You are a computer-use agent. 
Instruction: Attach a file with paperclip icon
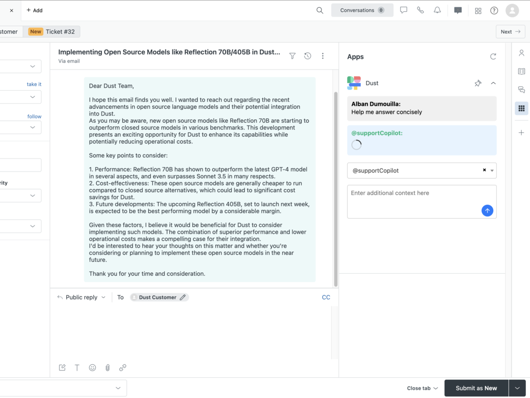click(x=108, y=367)
